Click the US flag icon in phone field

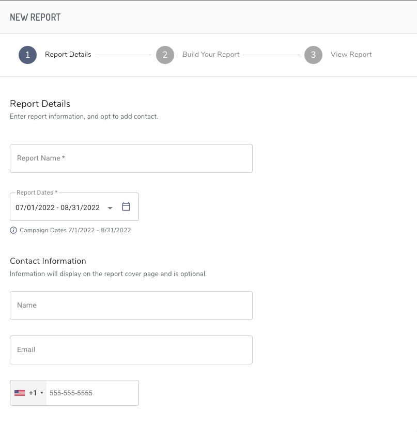point(20,393)
